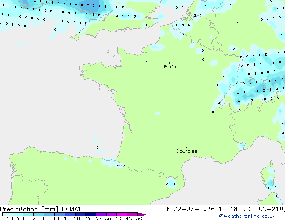Viewport: 285px width, 220px height.
Task: Click the Paris city label
Action: pos(170,66)
